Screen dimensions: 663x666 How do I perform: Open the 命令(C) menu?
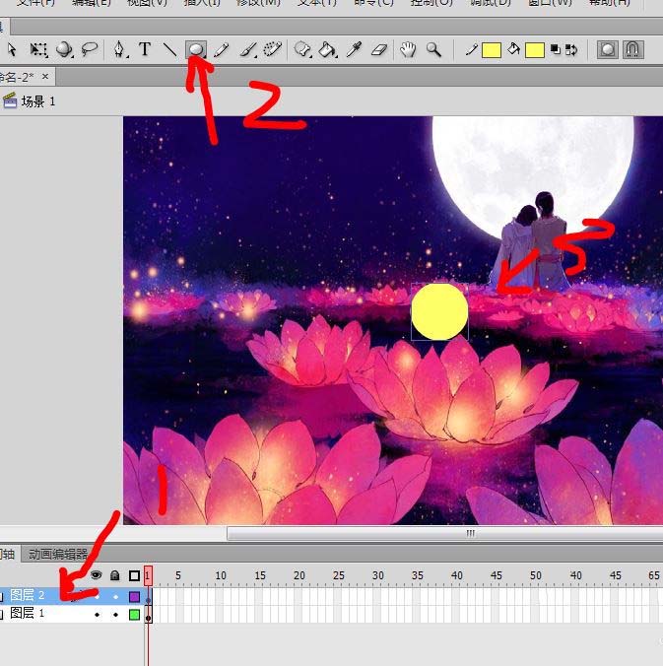click(373, 3)
